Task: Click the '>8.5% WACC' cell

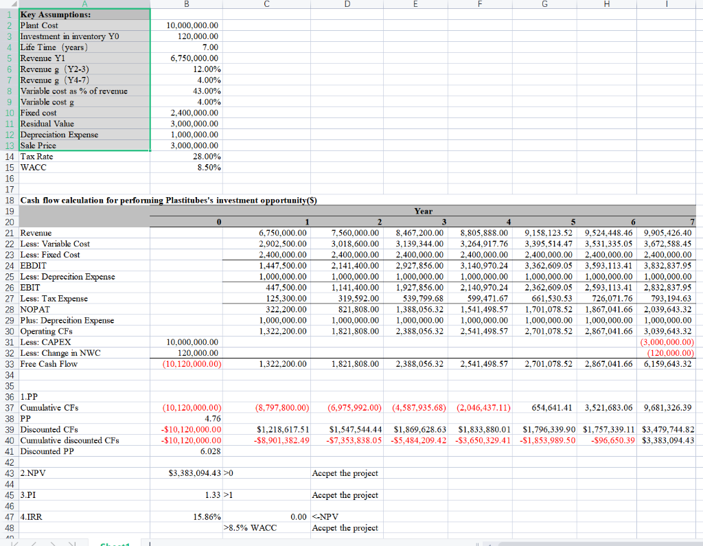Action: pyautogui.click(x=266, y=528)
